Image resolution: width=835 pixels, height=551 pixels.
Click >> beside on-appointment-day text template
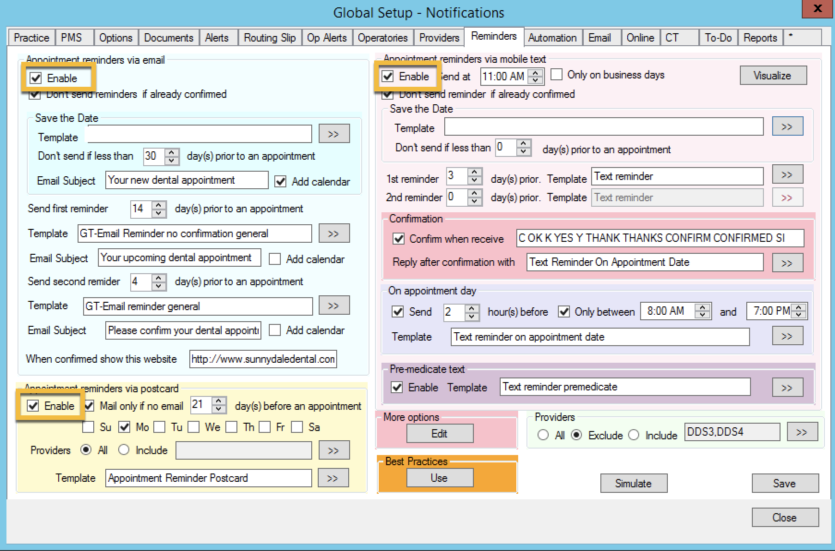click(787, 336)
